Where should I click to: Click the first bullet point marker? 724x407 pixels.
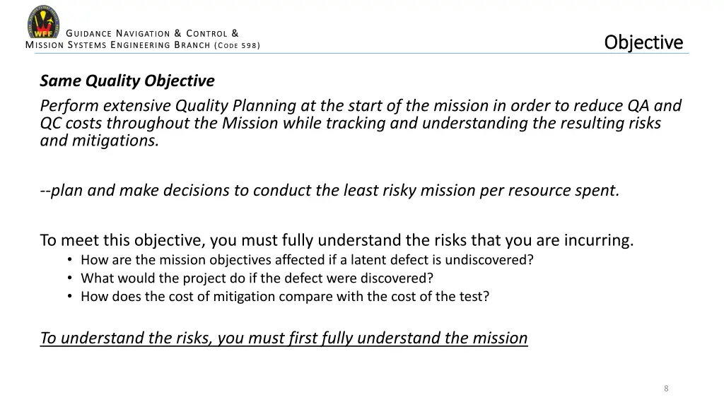70,260
